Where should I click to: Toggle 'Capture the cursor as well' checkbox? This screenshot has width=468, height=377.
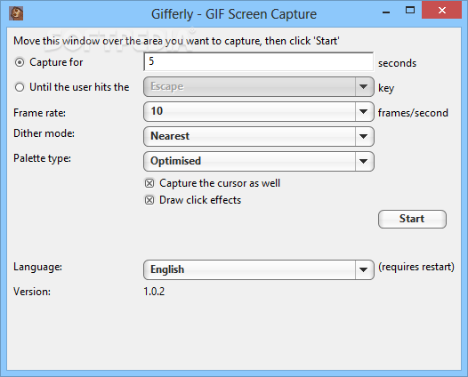149,183
